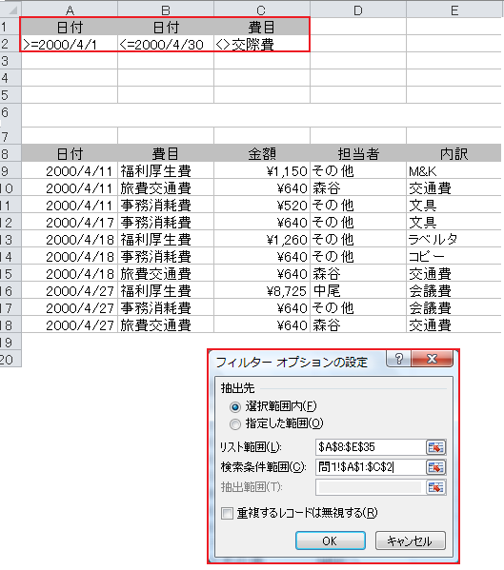
Task: Click the select-all corner of the sheet
Action: click(10, 10)
